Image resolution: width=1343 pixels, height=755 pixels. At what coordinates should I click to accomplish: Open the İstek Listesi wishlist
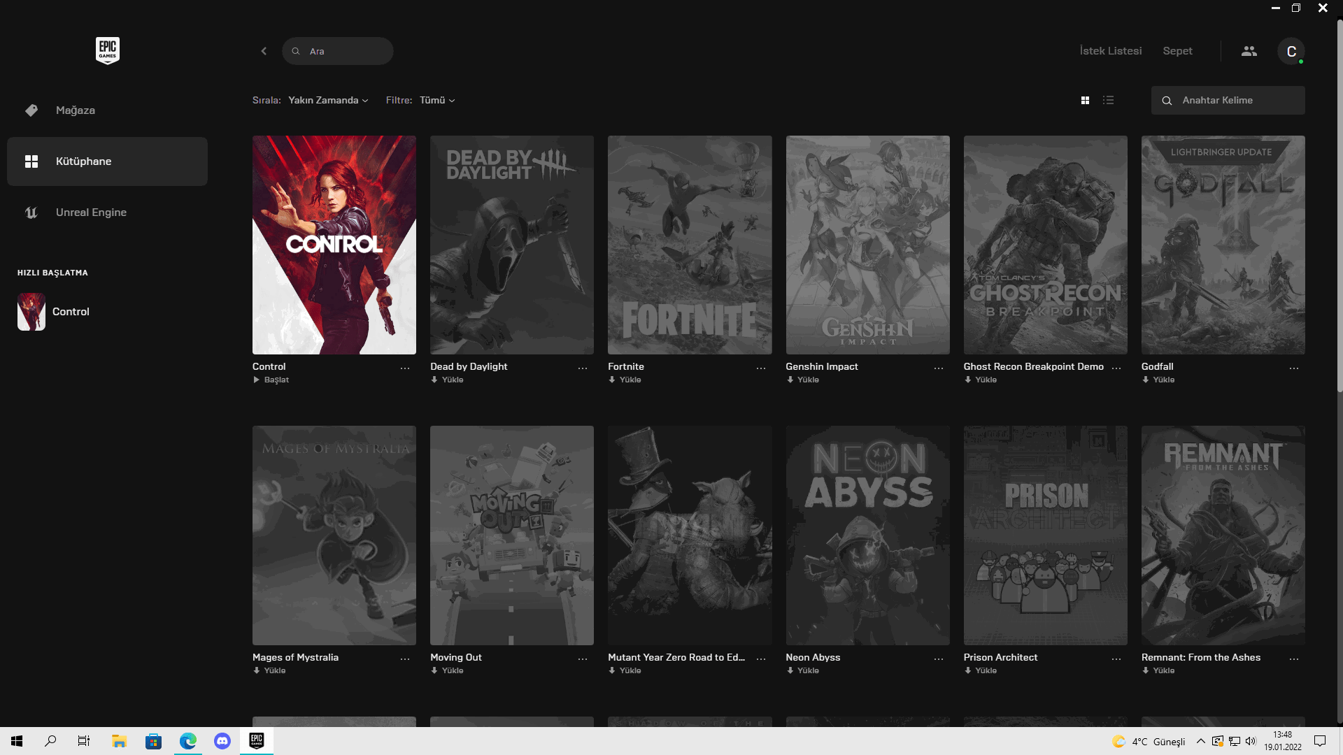point(1111,51)
